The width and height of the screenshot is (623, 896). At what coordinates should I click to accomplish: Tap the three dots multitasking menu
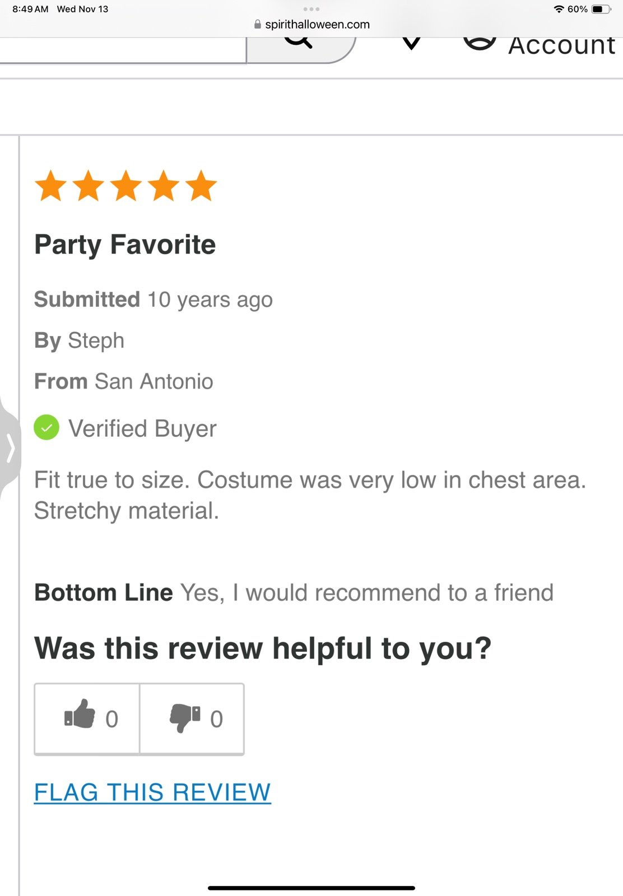311,9
